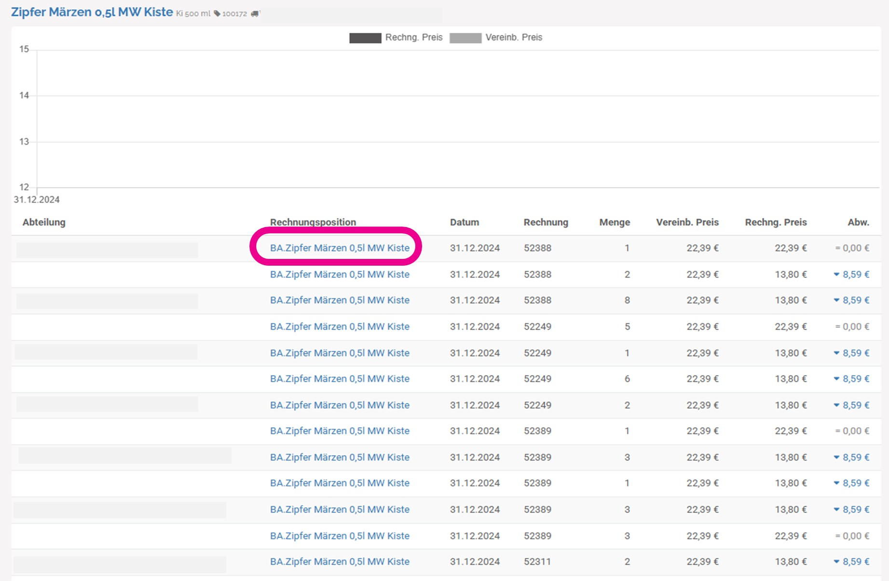Sort by the Rechnung column header

(546, 222)
